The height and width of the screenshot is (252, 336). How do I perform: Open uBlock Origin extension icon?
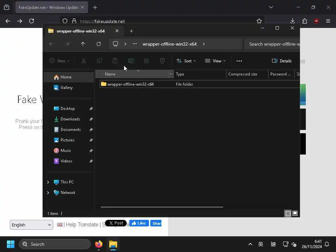click(x=316, y=21)
